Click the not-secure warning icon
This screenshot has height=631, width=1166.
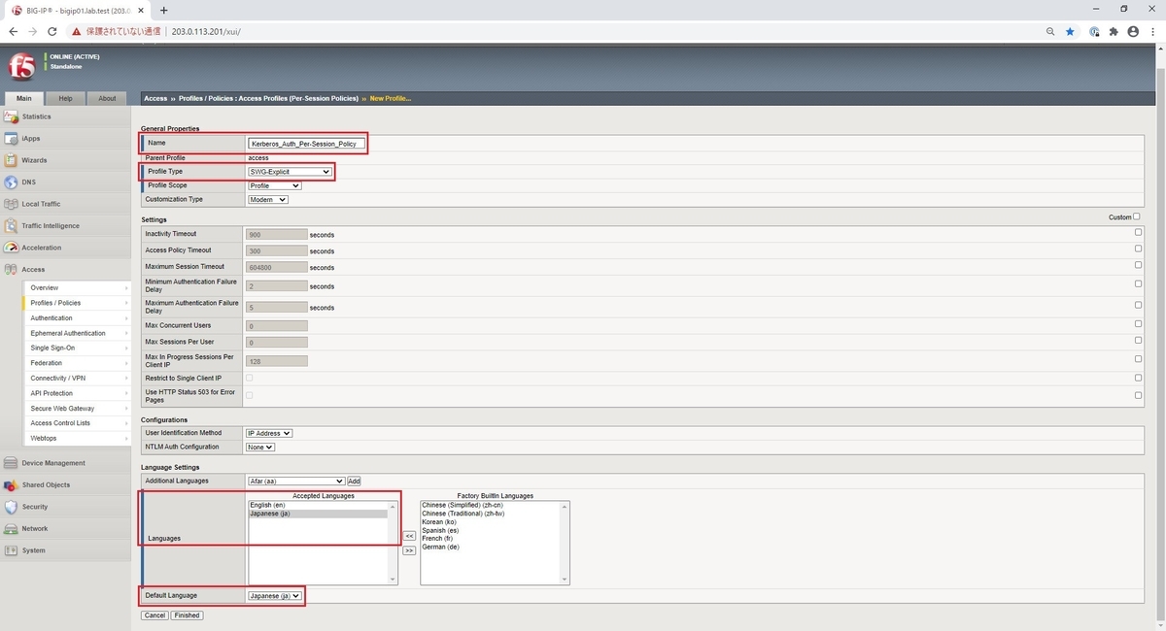[77, 31]
